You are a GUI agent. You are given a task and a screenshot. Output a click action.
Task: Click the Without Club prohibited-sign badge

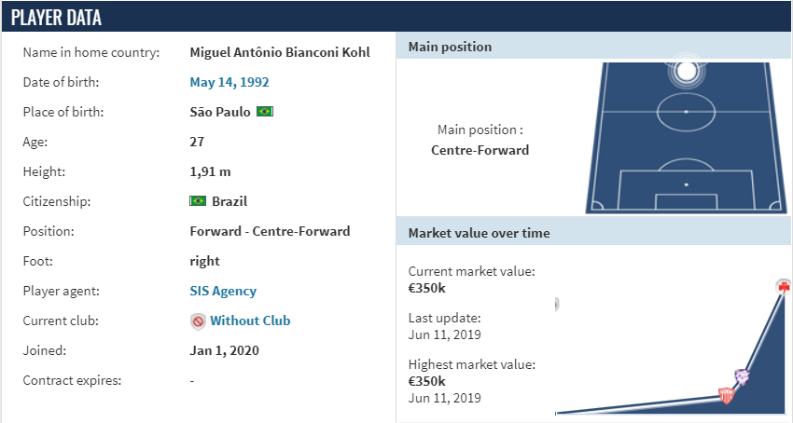pyautogui.click(x=198, y=321)
